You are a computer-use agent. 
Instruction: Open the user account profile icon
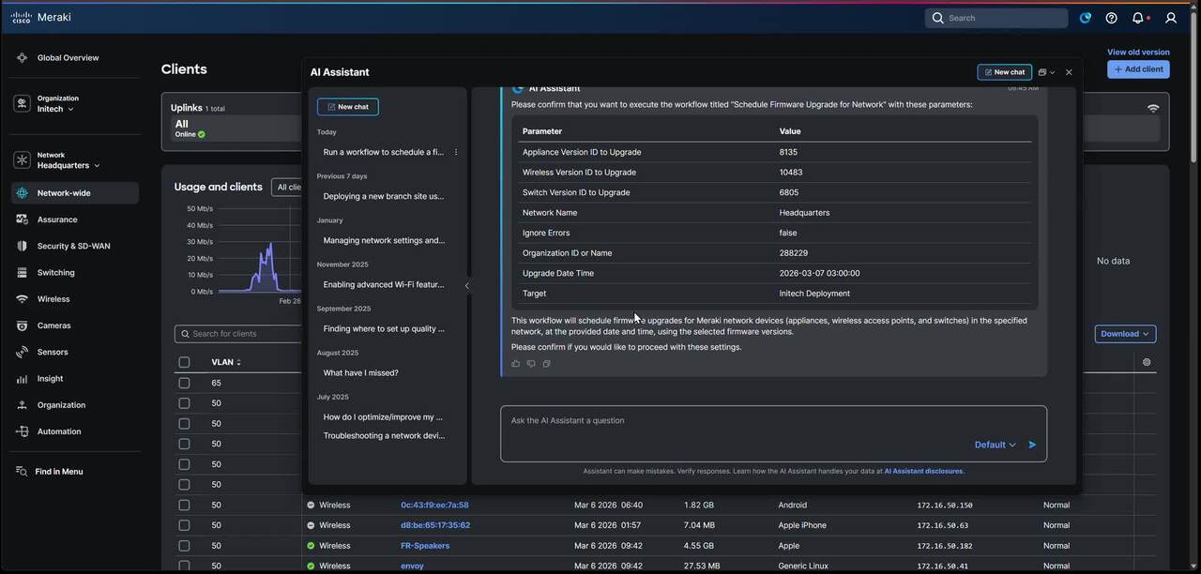(x=1171, y=18)
